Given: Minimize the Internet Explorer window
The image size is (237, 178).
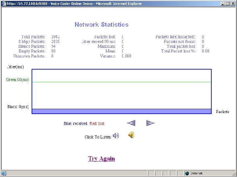Looking at the screenshot, I should tap(222, 4).
